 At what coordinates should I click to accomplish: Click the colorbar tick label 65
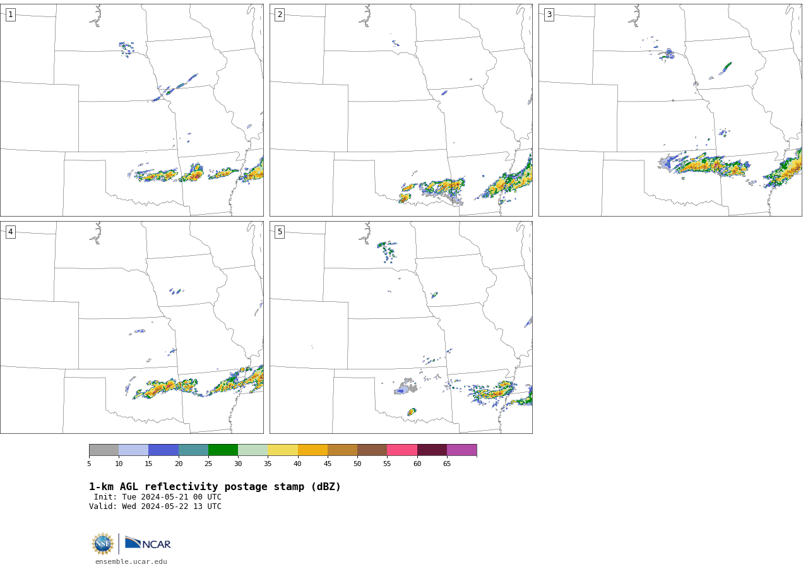coord(447,464)
